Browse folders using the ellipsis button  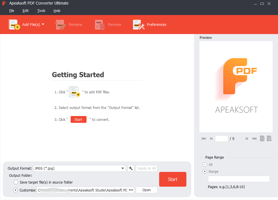click(x=131, y=190)
